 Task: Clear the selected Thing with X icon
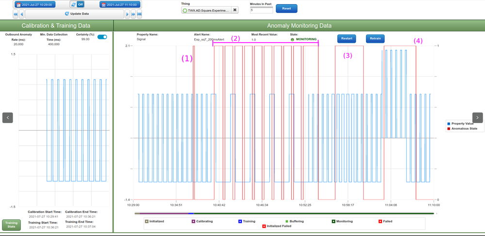coord(235,10)
